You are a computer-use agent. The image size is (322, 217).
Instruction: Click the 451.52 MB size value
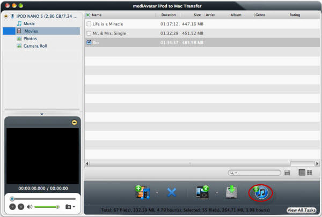[193, 33]
